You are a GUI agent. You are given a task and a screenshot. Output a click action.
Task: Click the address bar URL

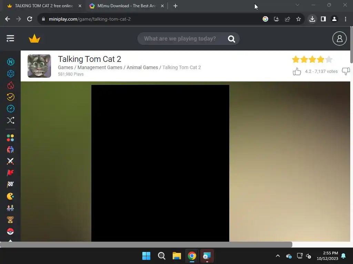point(90,19)
